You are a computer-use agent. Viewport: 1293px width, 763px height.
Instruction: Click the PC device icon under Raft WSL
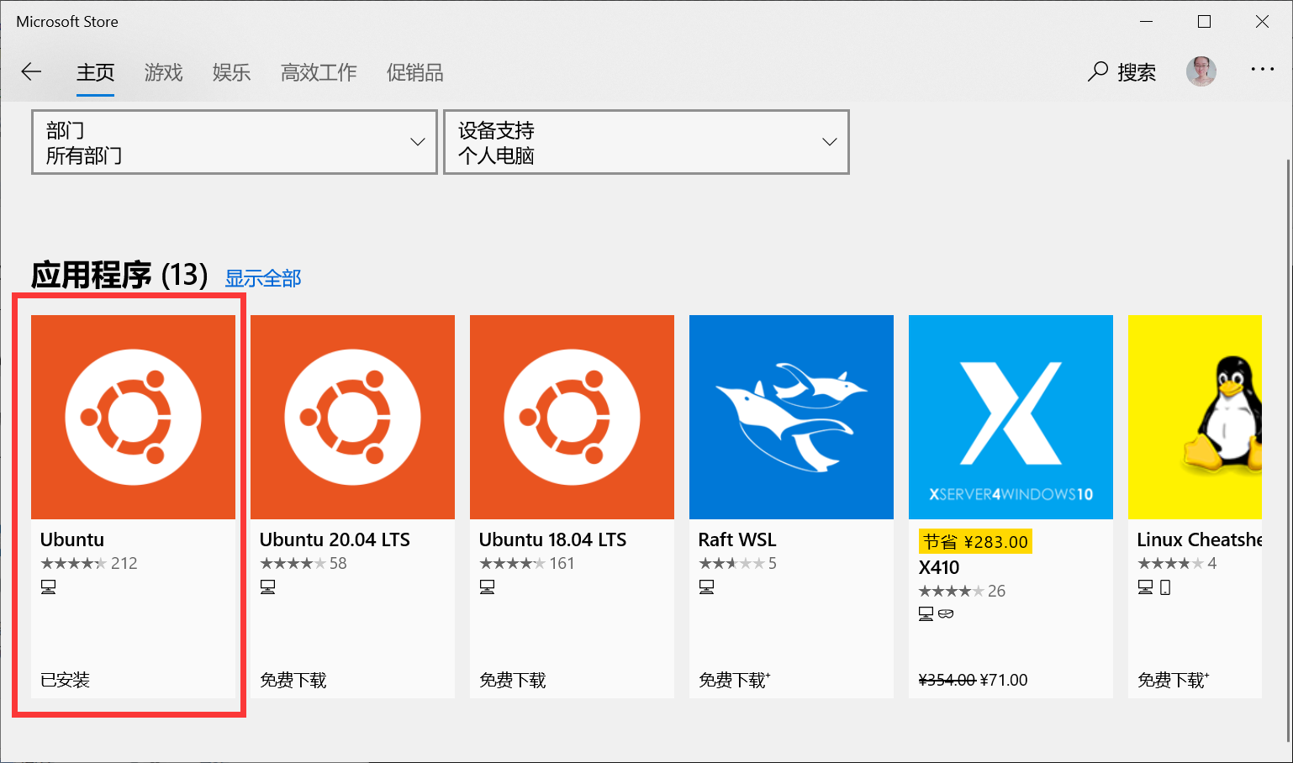pos(706,587)
